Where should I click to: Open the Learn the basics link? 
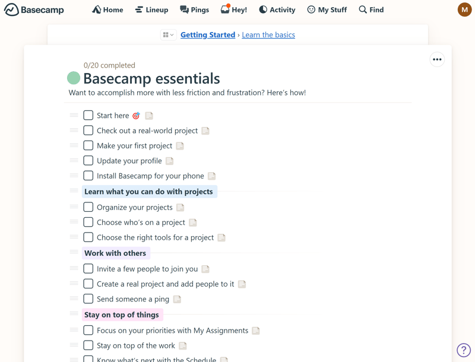pyautogui.click(x=268, y=35)
